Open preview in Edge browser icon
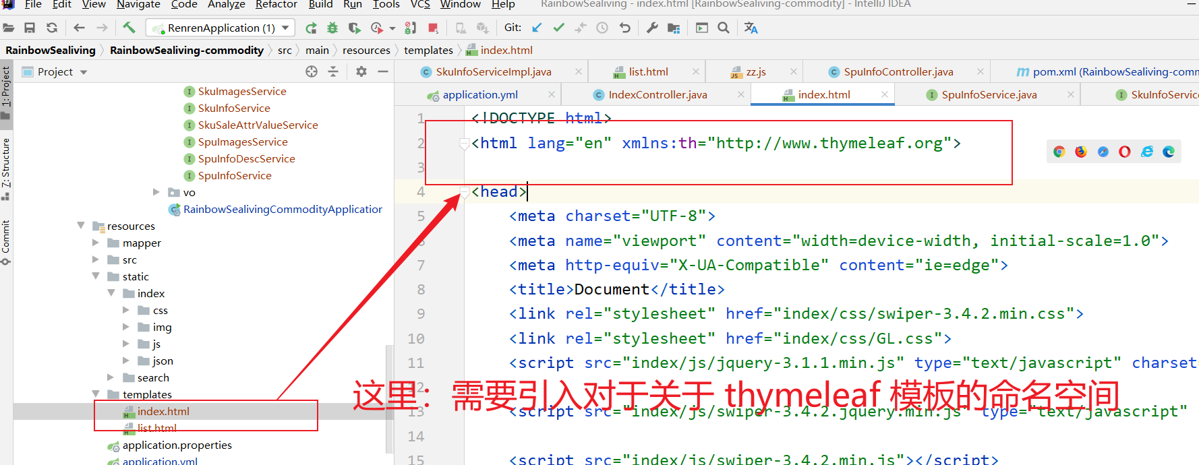This screenshot has width=1199, height=465. click(x=1169, y=152)
